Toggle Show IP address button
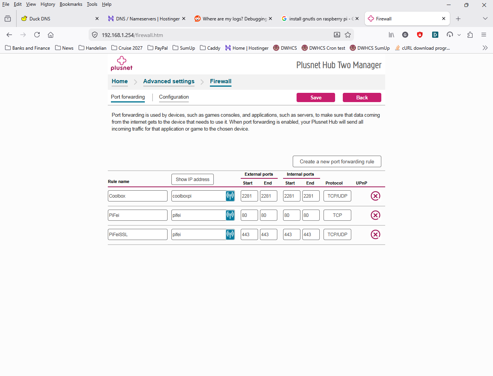493x376 pixels. click(192, 180)
